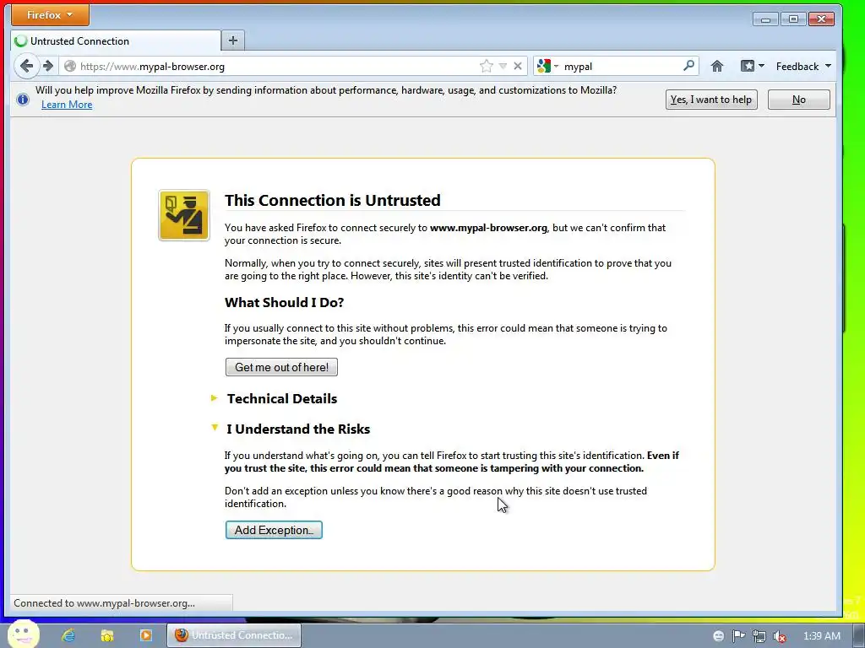Go back with the back arrow
Image resolution: width=865 pixels, height=648 pixels.
coord(26,66)
